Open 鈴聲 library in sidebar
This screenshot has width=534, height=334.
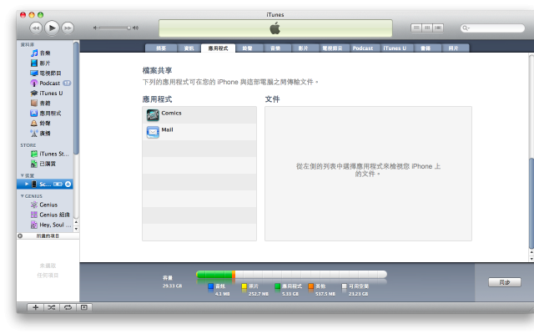[44, 123]
